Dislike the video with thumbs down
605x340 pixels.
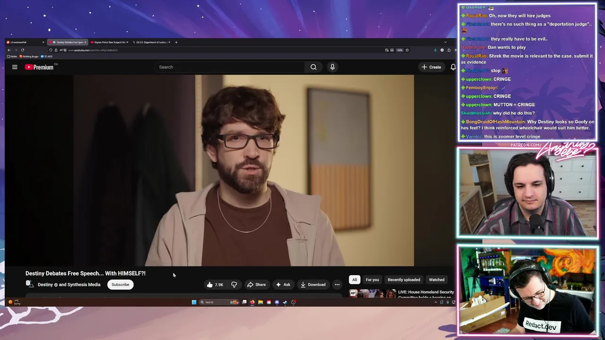click(234, 285)
